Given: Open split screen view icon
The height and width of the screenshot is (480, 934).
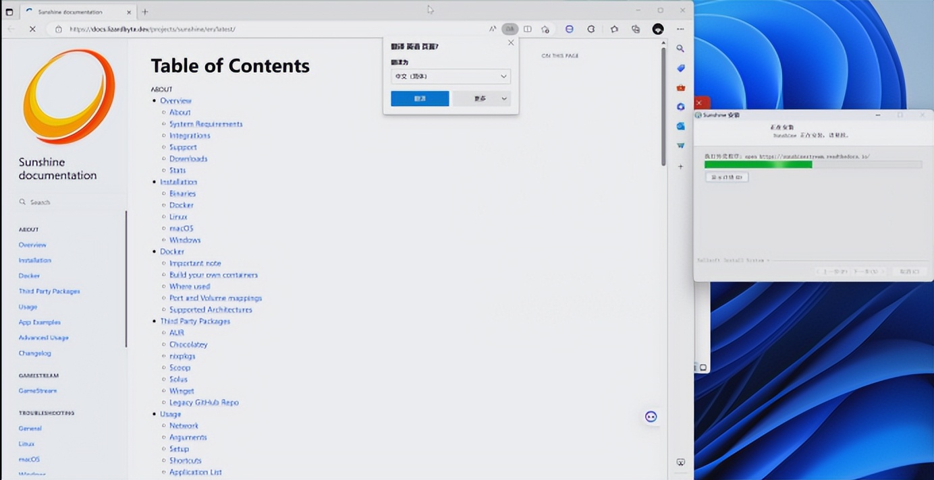Looking at the screenshot, I should pyautogui.click(x=528, y=29).
